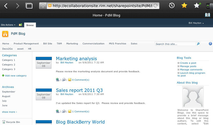
Task: Click Launch blog program to post
Action: tap(191, 74)
